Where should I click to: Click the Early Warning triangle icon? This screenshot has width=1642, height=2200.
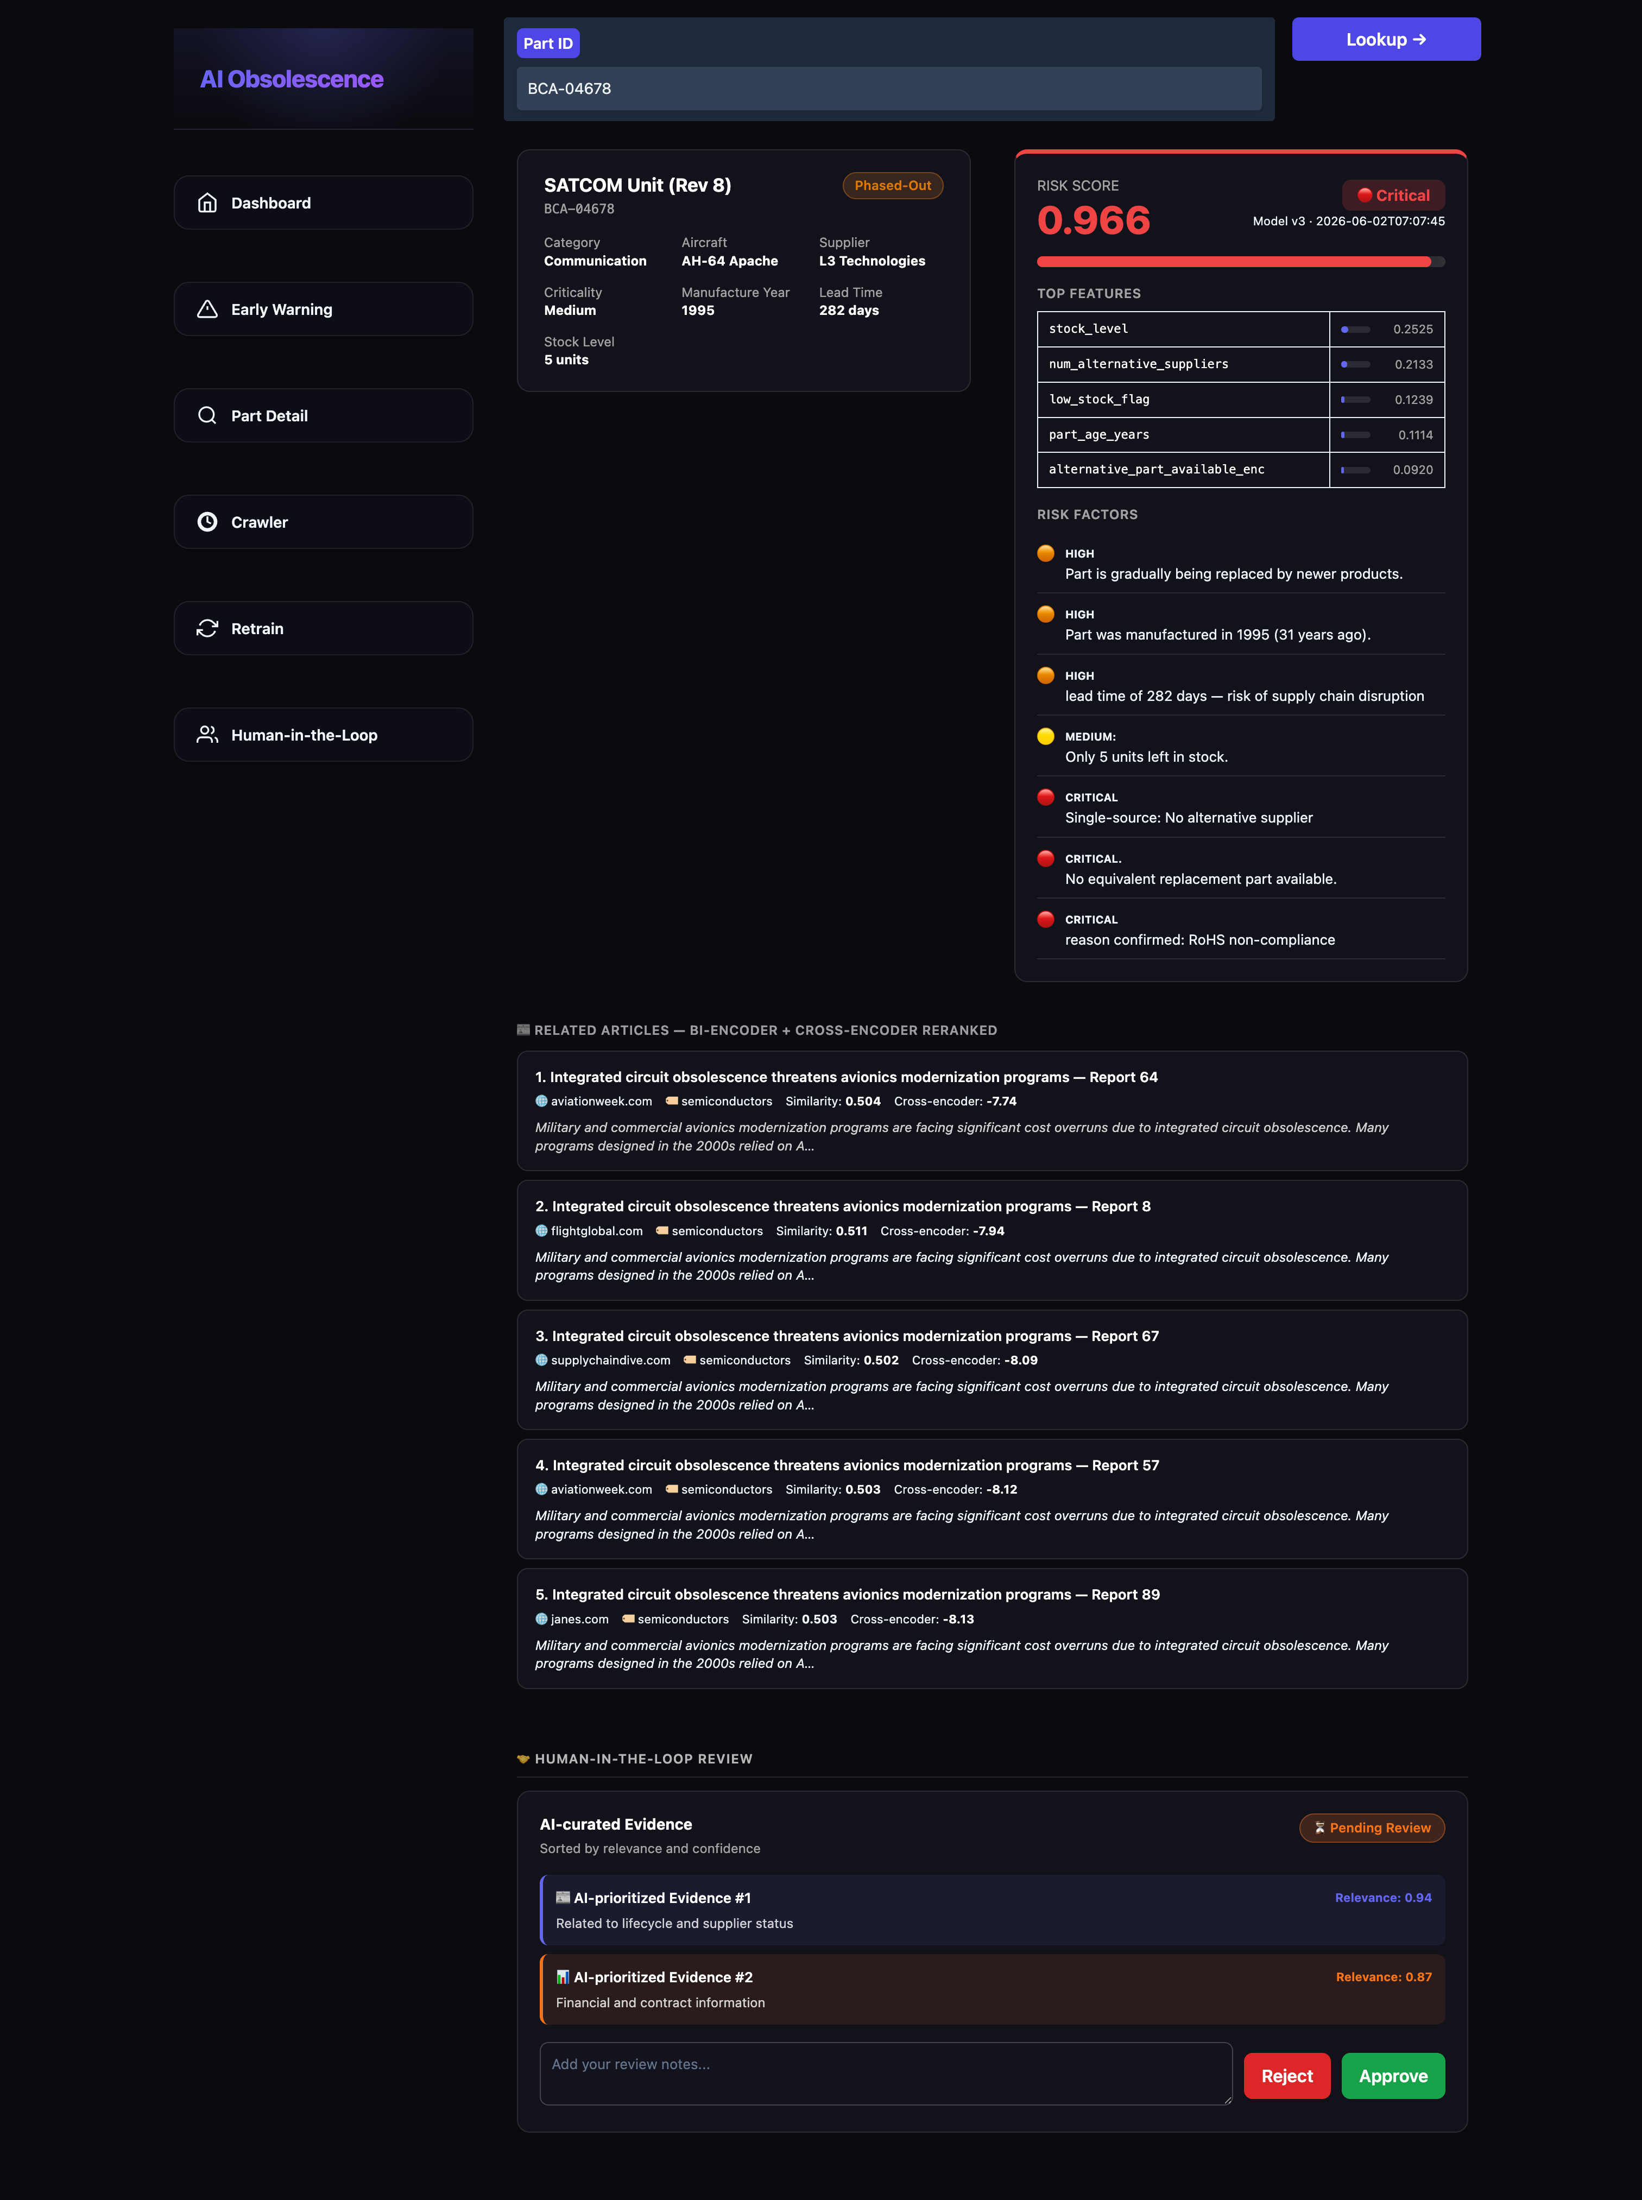coord(207,309)
